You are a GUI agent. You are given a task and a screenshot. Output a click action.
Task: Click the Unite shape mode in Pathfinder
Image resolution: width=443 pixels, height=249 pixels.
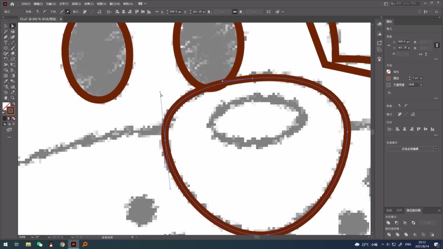[389, 223]
